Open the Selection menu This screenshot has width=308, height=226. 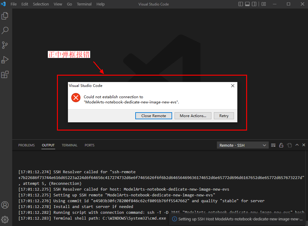(x=41, y=4)
